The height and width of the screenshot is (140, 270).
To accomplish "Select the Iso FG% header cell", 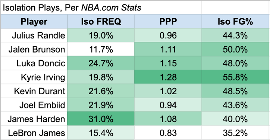I will [x=235, y=21].
